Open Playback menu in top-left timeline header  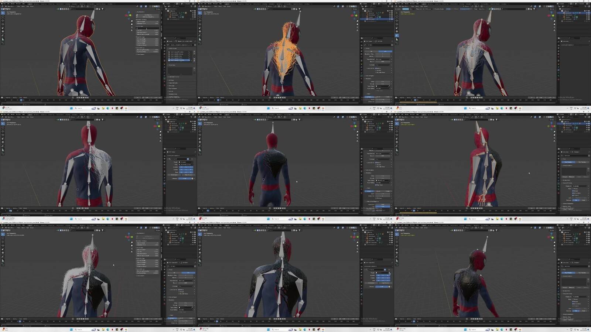point(8,97)
